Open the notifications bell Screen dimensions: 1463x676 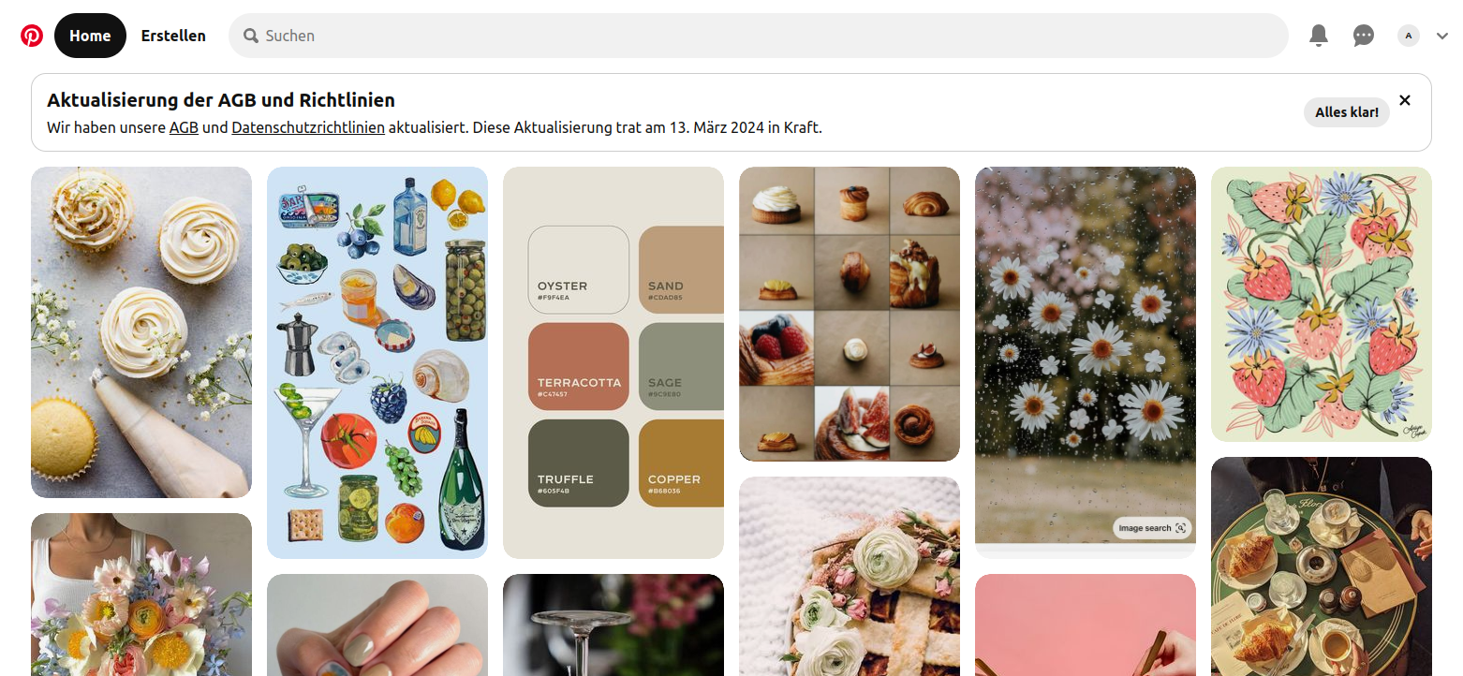[1319, 36]
